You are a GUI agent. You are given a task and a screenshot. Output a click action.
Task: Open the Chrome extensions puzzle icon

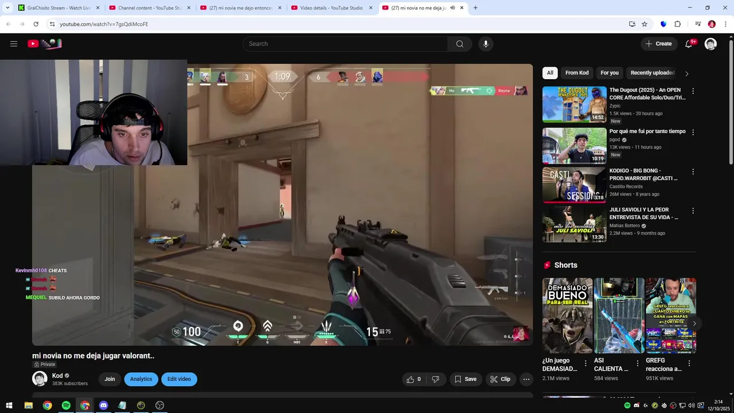[x=677, y=24]
